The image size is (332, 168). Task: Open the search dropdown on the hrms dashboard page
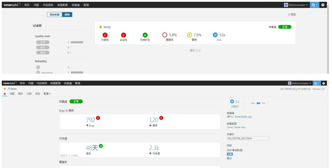tap(317, 83)
